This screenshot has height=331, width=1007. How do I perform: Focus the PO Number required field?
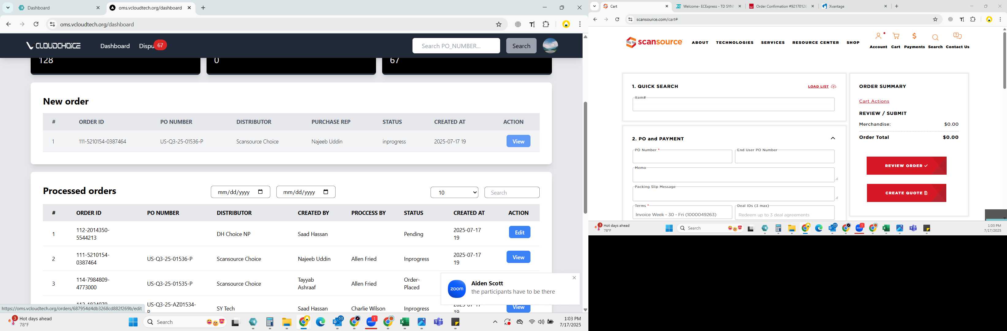682,157
